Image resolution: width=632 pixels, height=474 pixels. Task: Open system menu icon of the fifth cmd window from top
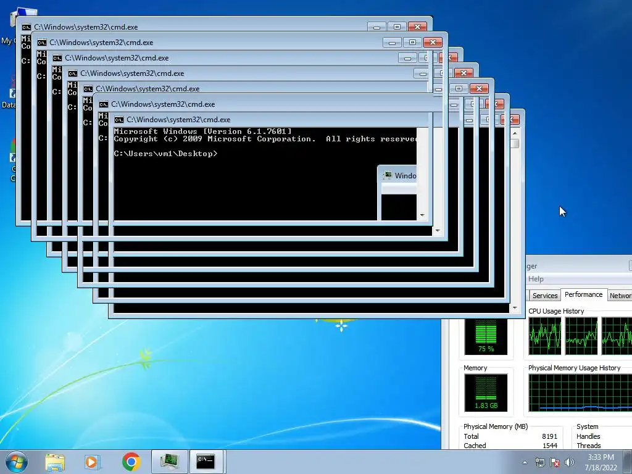tap(88, 89)
